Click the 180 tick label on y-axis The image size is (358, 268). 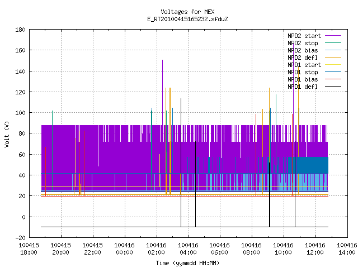click(x=20, y=30)
